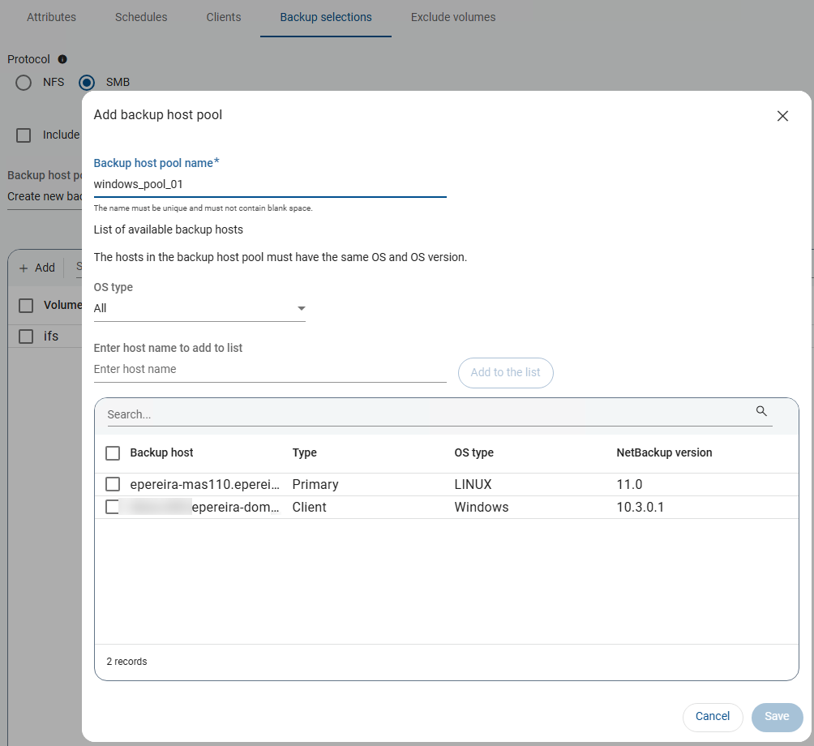
Task: Click the Protocol info icon
Action: tap(62, 59)
